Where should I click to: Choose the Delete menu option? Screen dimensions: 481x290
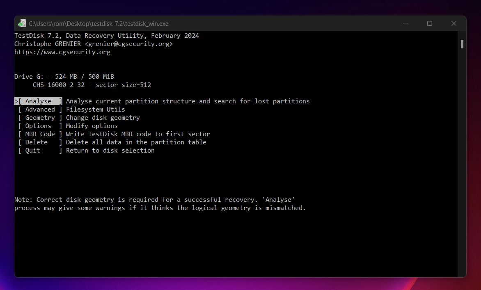click(x=40, y=142)
